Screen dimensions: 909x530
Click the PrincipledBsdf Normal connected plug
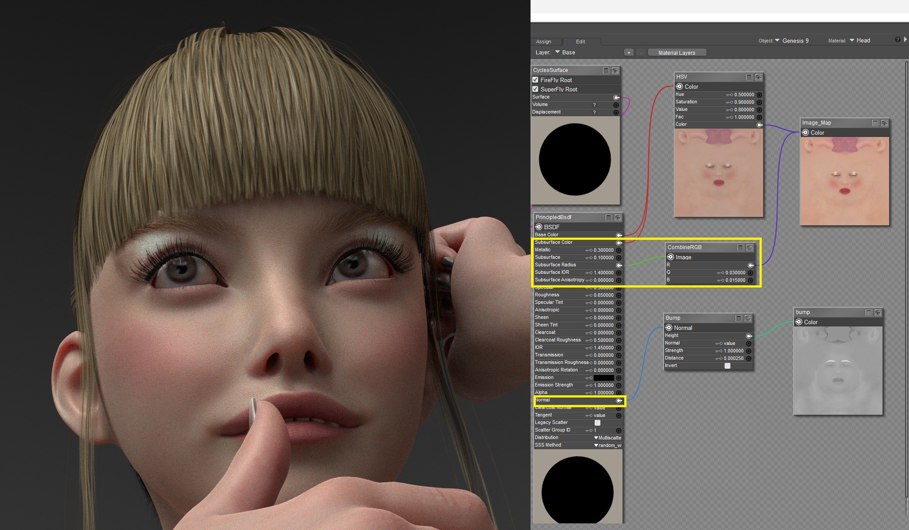click(619, 401)
